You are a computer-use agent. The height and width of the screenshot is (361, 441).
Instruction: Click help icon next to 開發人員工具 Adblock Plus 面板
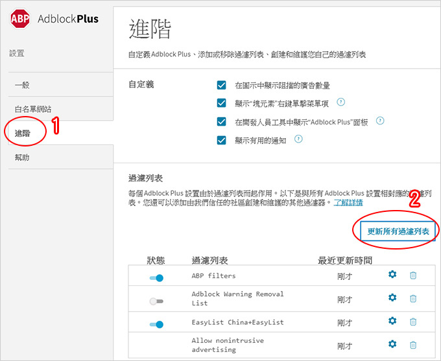coord(380,121)
